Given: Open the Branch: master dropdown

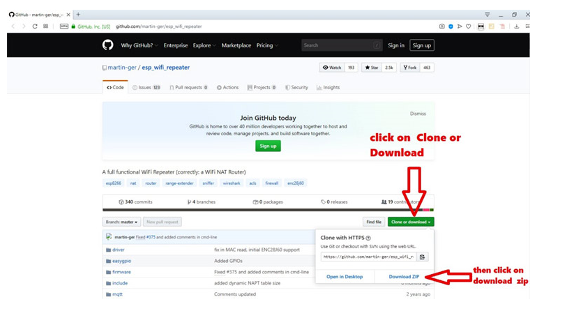Looking at the screenshot, I should click(x=121, y=222).
